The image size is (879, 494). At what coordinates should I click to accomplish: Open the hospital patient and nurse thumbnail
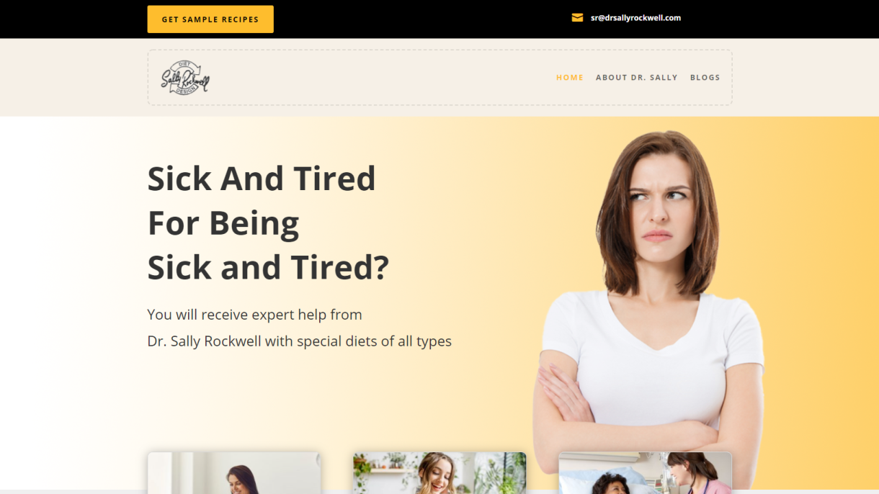[x=646, y=473]
